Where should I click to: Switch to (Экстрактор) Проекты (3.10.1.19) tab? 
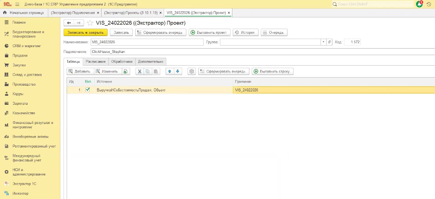click(130, 13)
